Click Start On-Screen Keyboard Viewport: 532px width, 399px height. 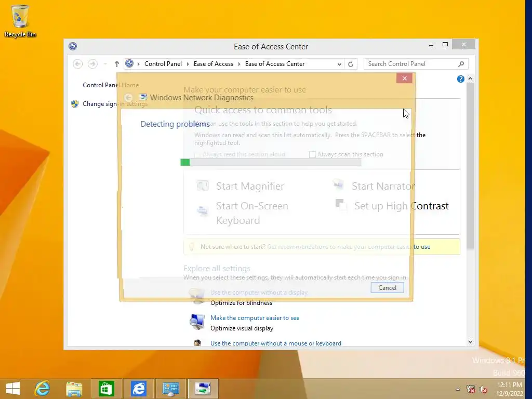pyautogui.click(x=252, y=213)
